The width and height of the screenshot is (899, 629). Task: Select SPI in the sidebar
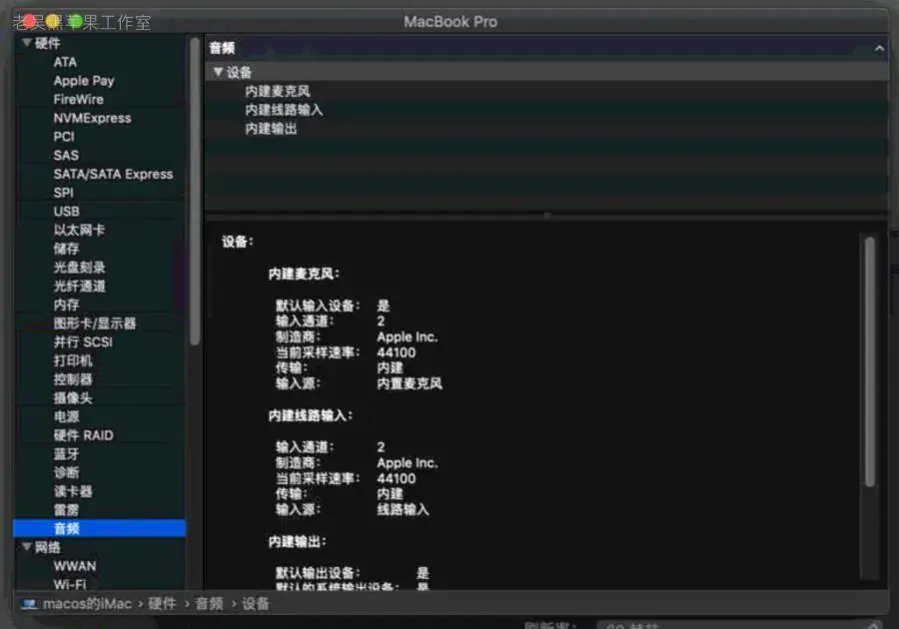(63, 193)
